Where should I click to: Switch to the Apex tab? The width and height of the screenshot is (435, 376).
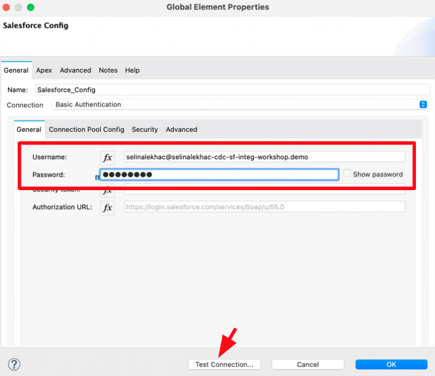pos(44,70)
